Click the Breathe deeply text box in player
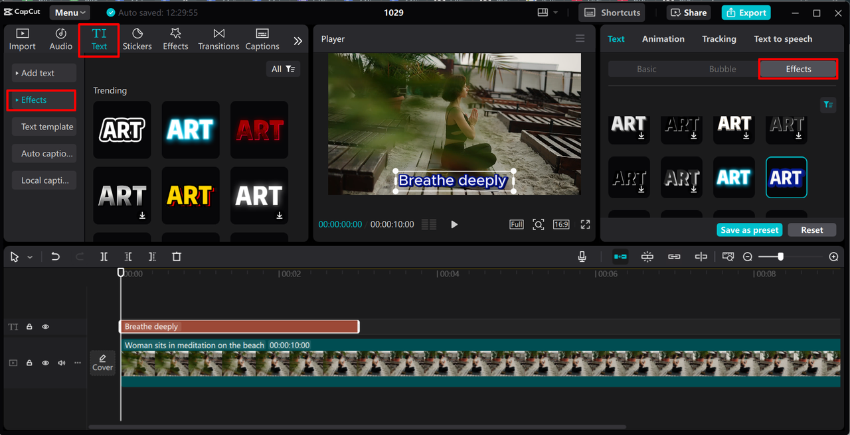The image size is (850, 435). point(453,180)
